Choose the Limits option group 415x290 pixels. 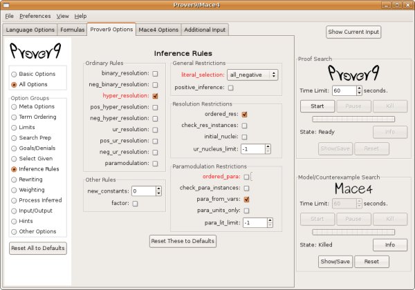23,127
